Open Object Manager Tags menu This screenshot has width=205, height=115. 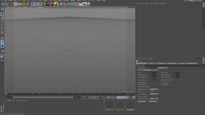[157, 4]
